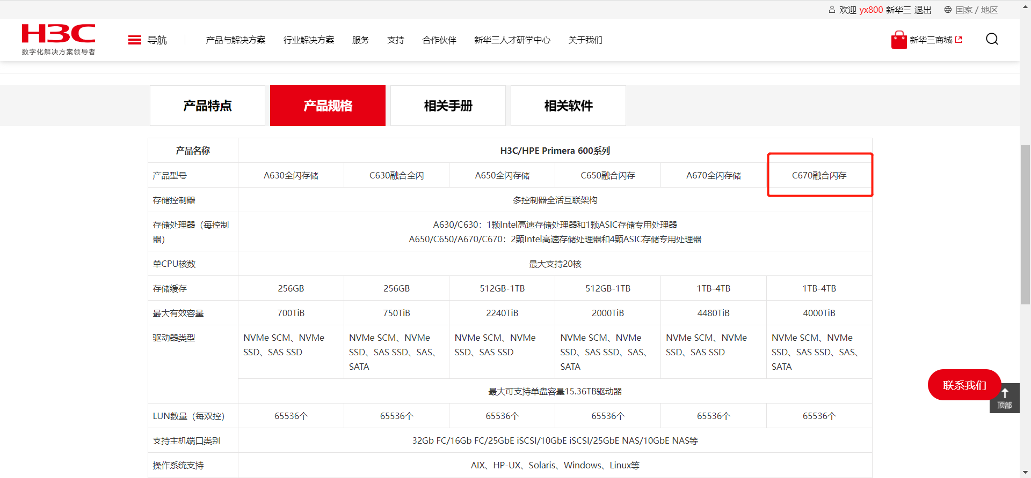Image resolution: width=1031 pixels, height=478 pixels.
Task: Click the 新华三商城 link
Action: point(931,40)
